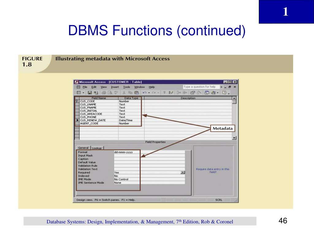Open the New Object dropdown arrow

click(218, 93)
